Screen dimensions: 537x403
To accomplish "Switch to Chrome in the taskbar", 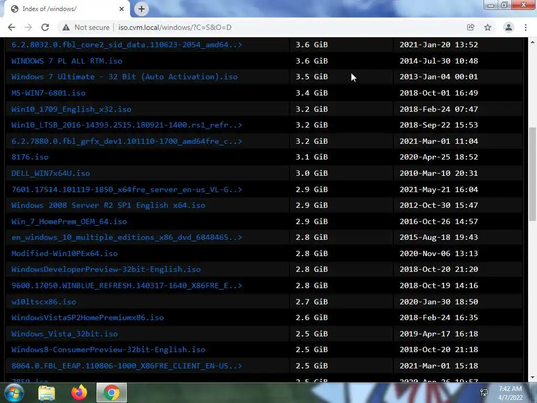I will click(x=112, y=393).
